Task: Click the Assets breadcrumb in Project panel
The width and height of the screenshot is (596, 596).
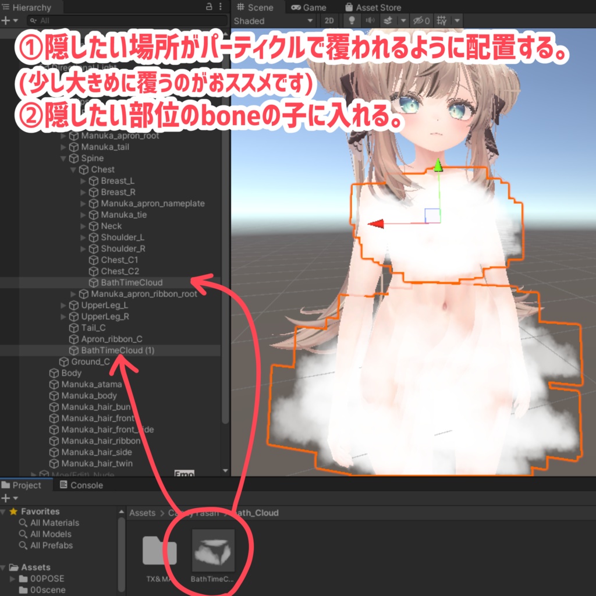Action: click(x=141, y=512)
